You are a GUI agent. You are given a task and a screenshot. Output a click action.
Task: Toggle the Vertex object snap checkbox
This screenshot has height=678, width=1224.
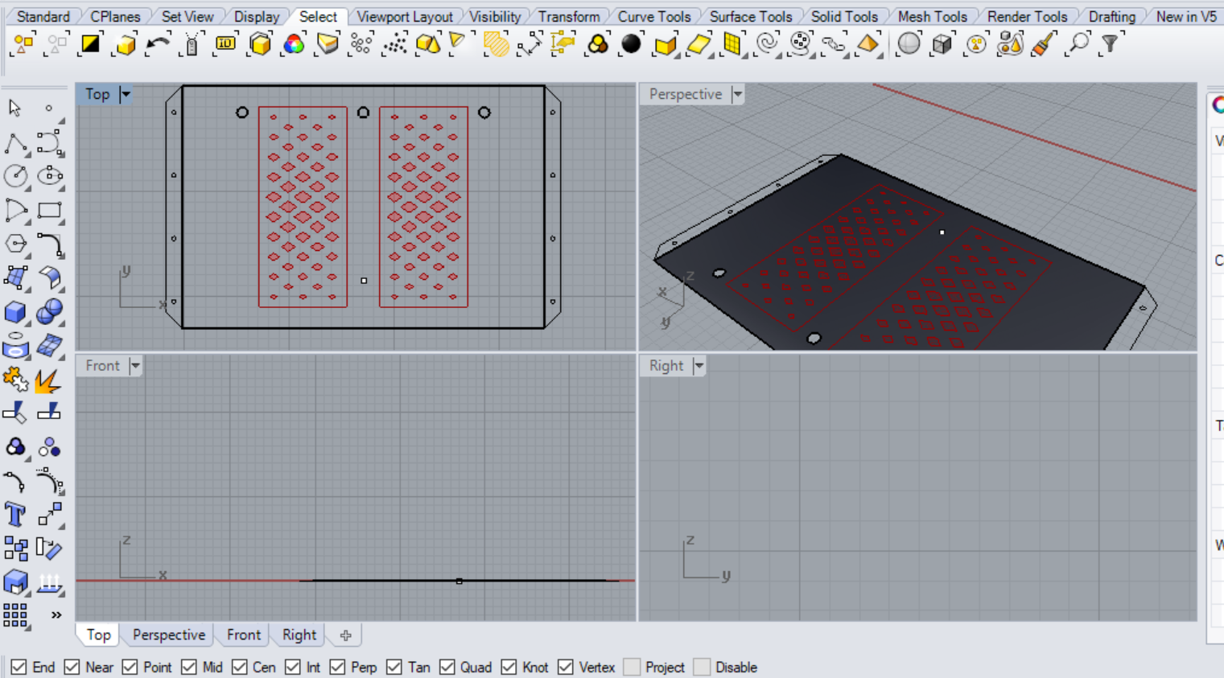pyautogui.click(x=566, y=667)
